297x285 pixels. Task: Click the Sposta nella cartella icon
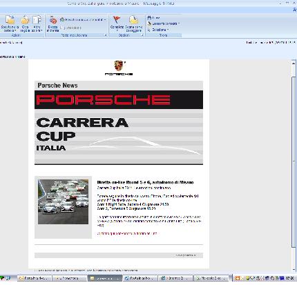click(10, 20)
